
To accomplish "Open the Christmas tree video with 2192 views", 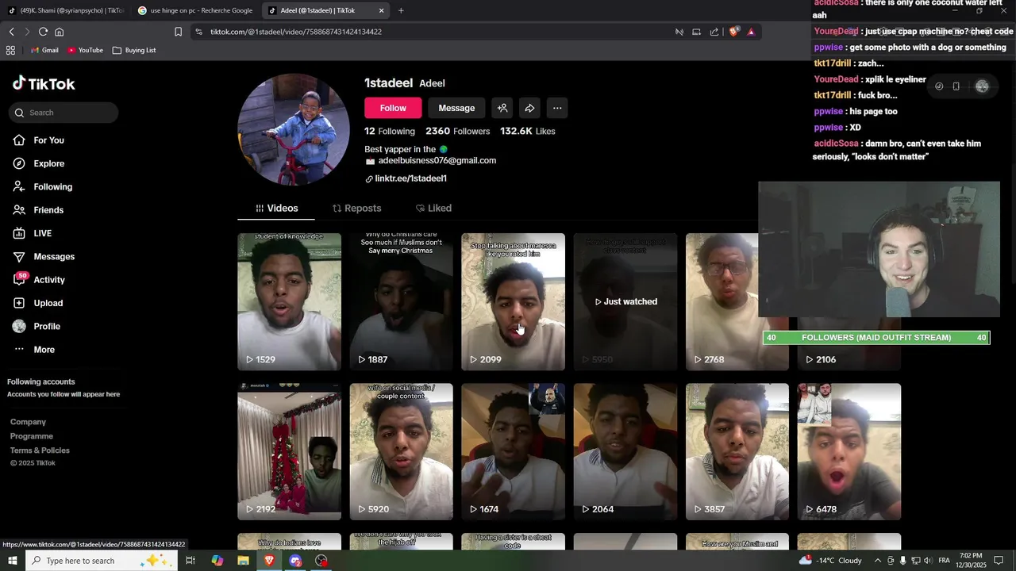I will click(290, 452).
